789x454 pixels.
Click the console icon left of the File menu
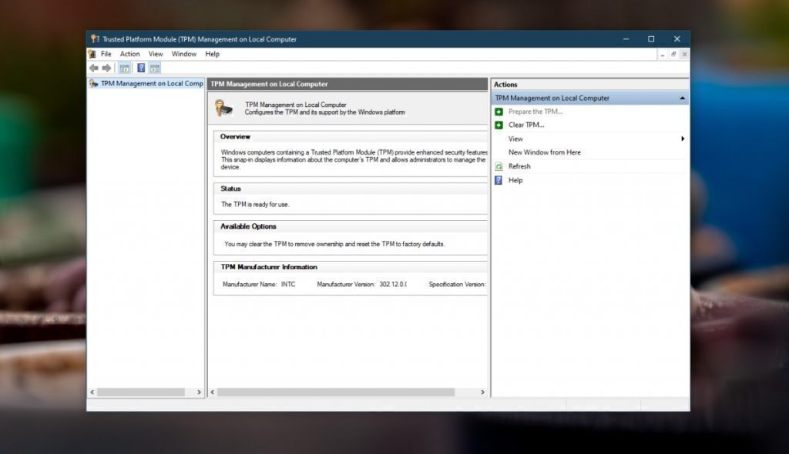coord(92,54)
